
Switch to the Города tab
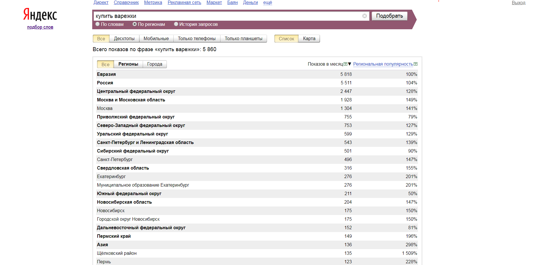coord(155,64)
